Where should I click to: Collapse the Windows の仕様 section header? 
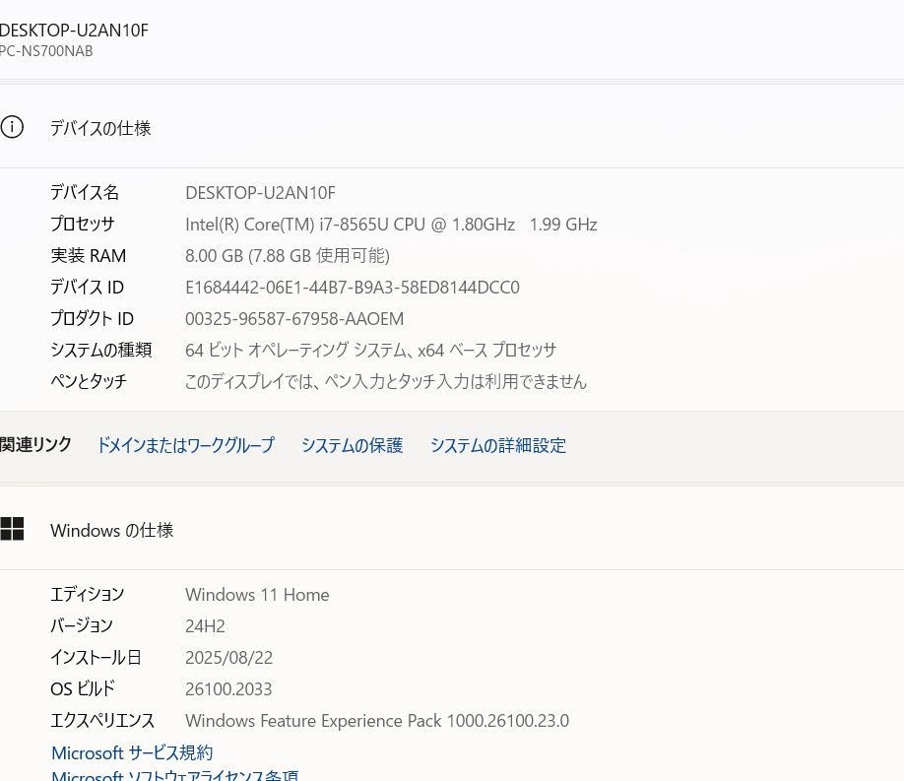coord(452,529)
